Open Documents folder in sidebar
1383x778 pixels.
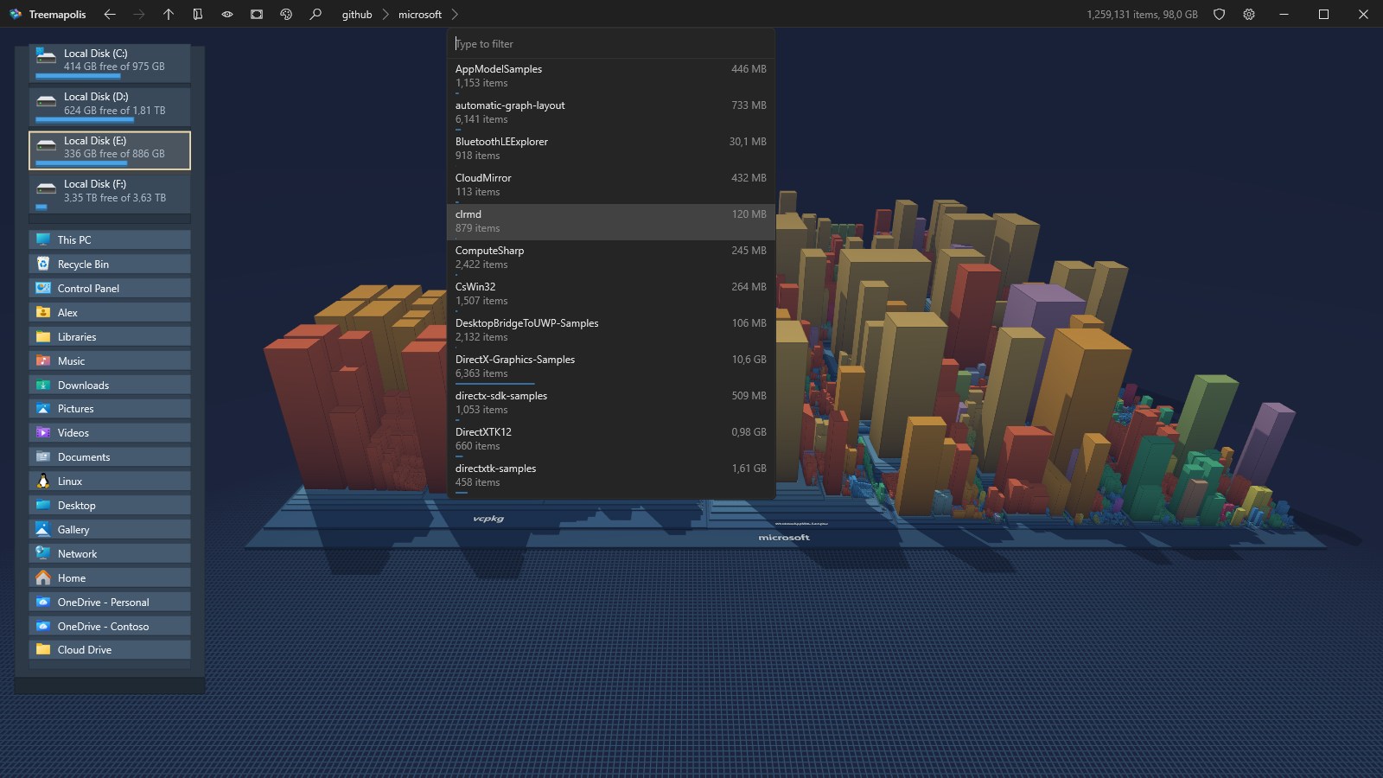[x=110, y=456]
